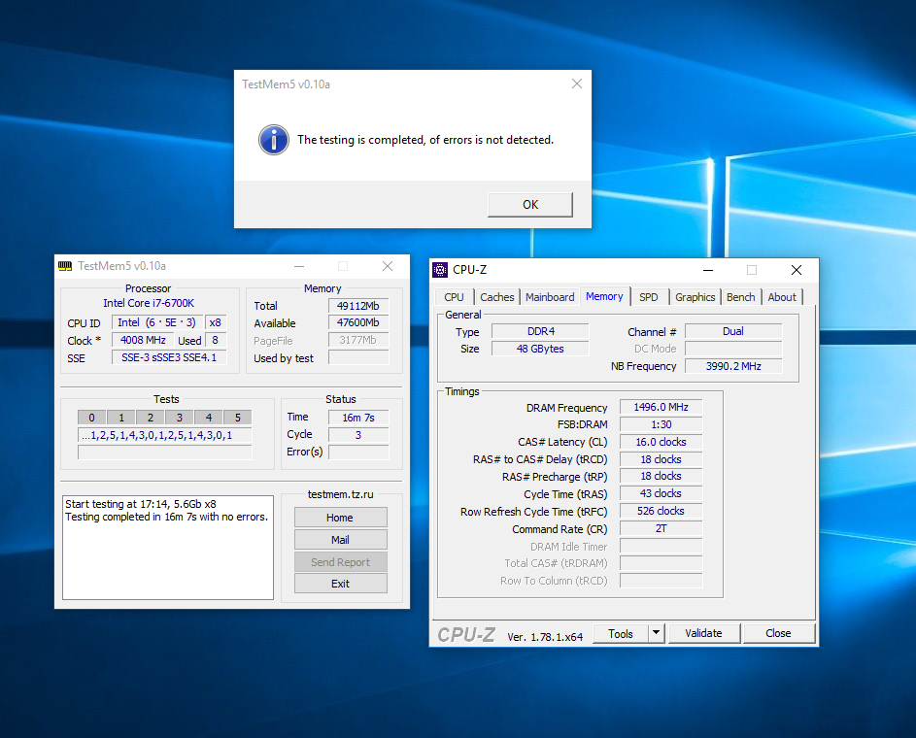The width and height of the screenshot is (916, 738).
Task: Open the Bench tab
Action: (741, 297)
